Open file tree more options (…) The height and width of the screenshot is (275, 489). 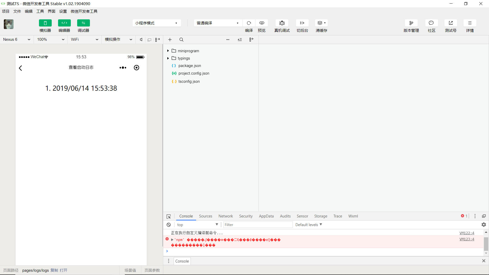point(228,39)
